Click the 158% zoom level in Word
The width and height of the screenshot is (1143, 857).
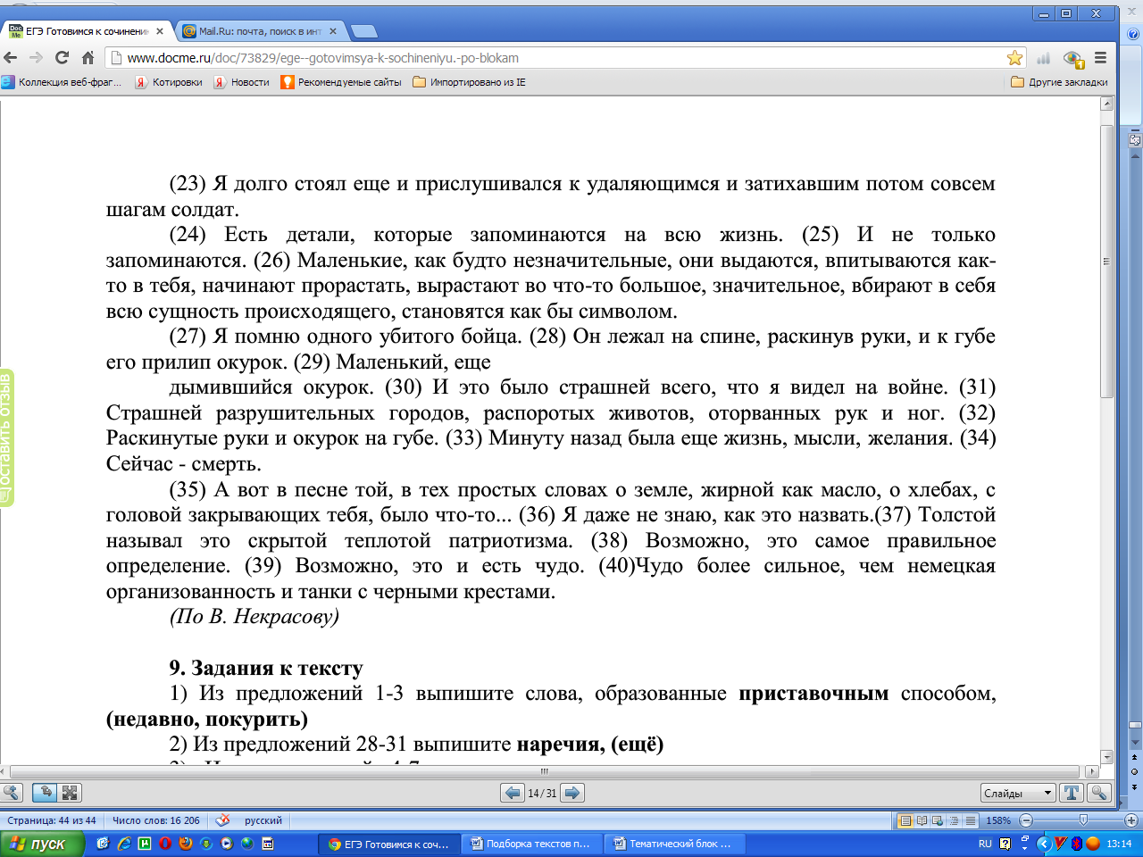998,820
